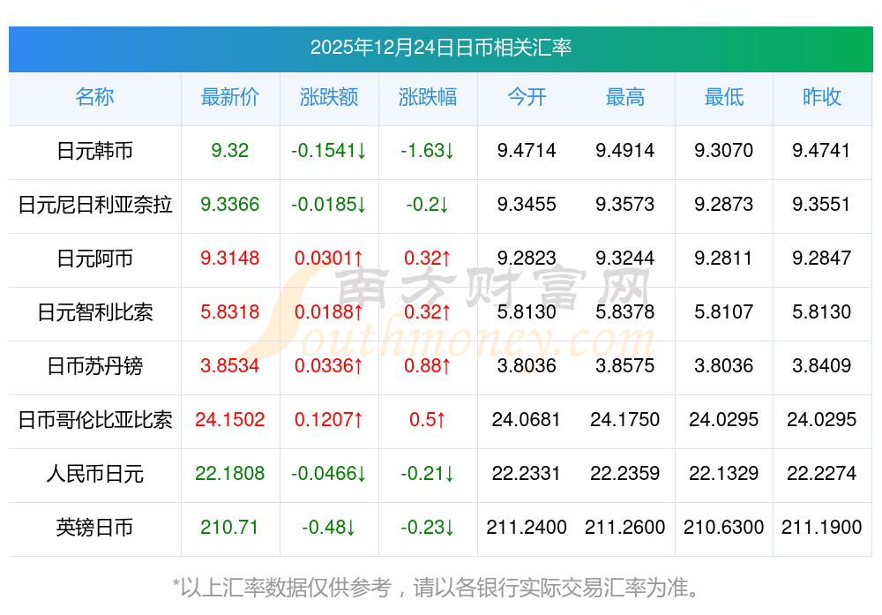Click change percent -0.21↓
Screen dimensions: 882x615
(x=428, y=473)
